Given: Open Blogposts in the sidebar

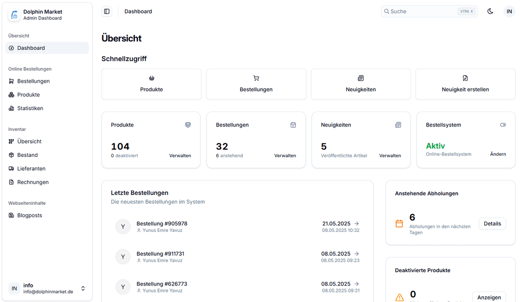Looking at the screenshot, I should [x=47, y=215].
